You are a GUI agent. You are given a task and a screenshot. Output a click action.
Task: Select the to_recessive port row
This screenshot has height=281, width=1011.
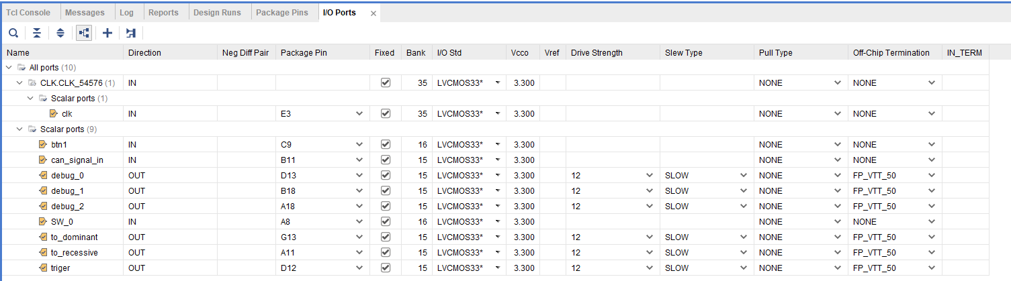[505, 252]
